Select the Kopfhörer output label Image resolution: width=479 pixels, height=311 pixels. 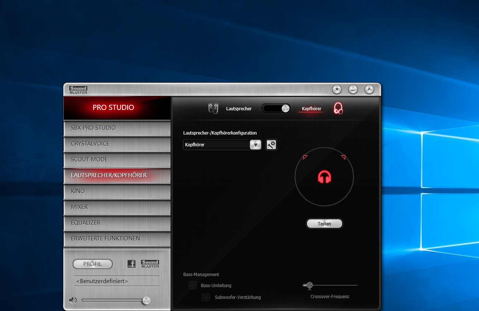[311, 109]
